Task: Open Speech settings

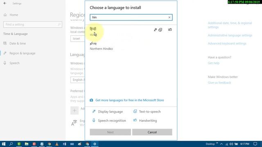Action: (14, 63)
